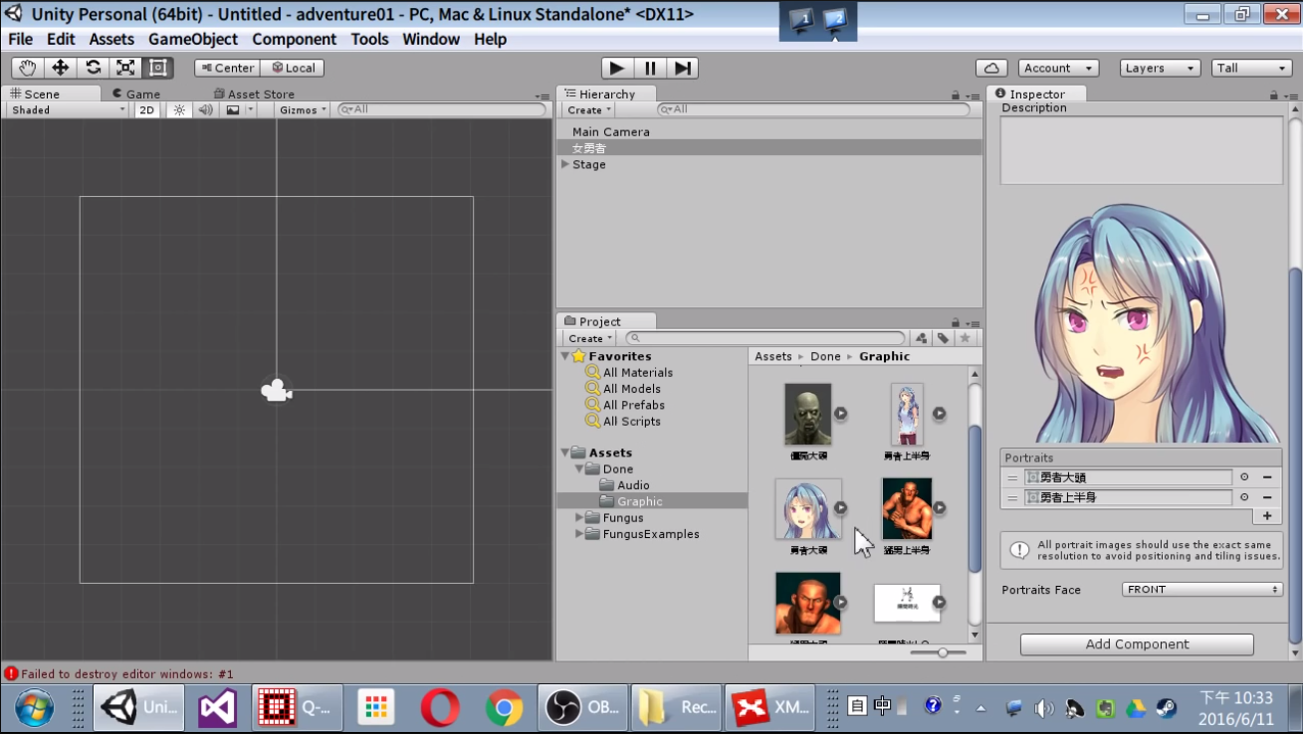Open the Assets menu

tap(111, 39)
